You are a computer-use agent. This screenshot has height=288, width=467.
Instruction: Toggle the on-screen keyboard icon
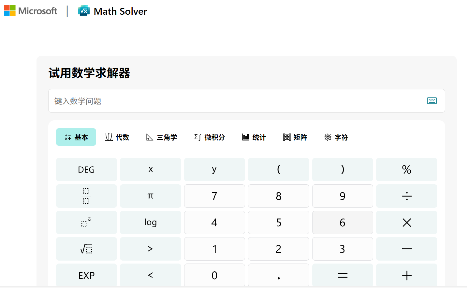(432, 101)
